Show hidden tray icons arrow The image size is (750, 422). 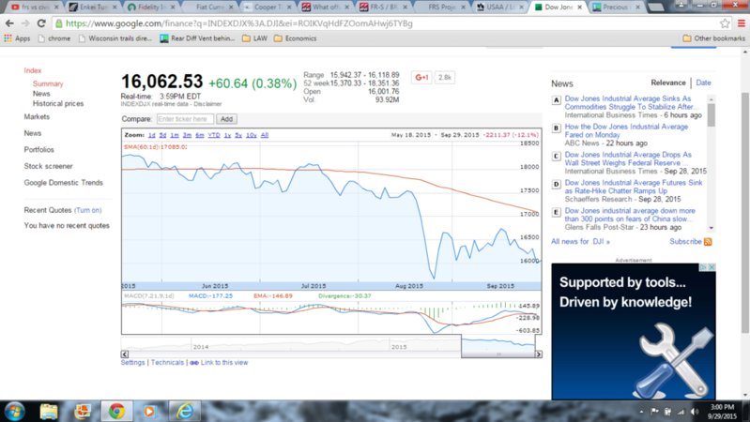641,412
